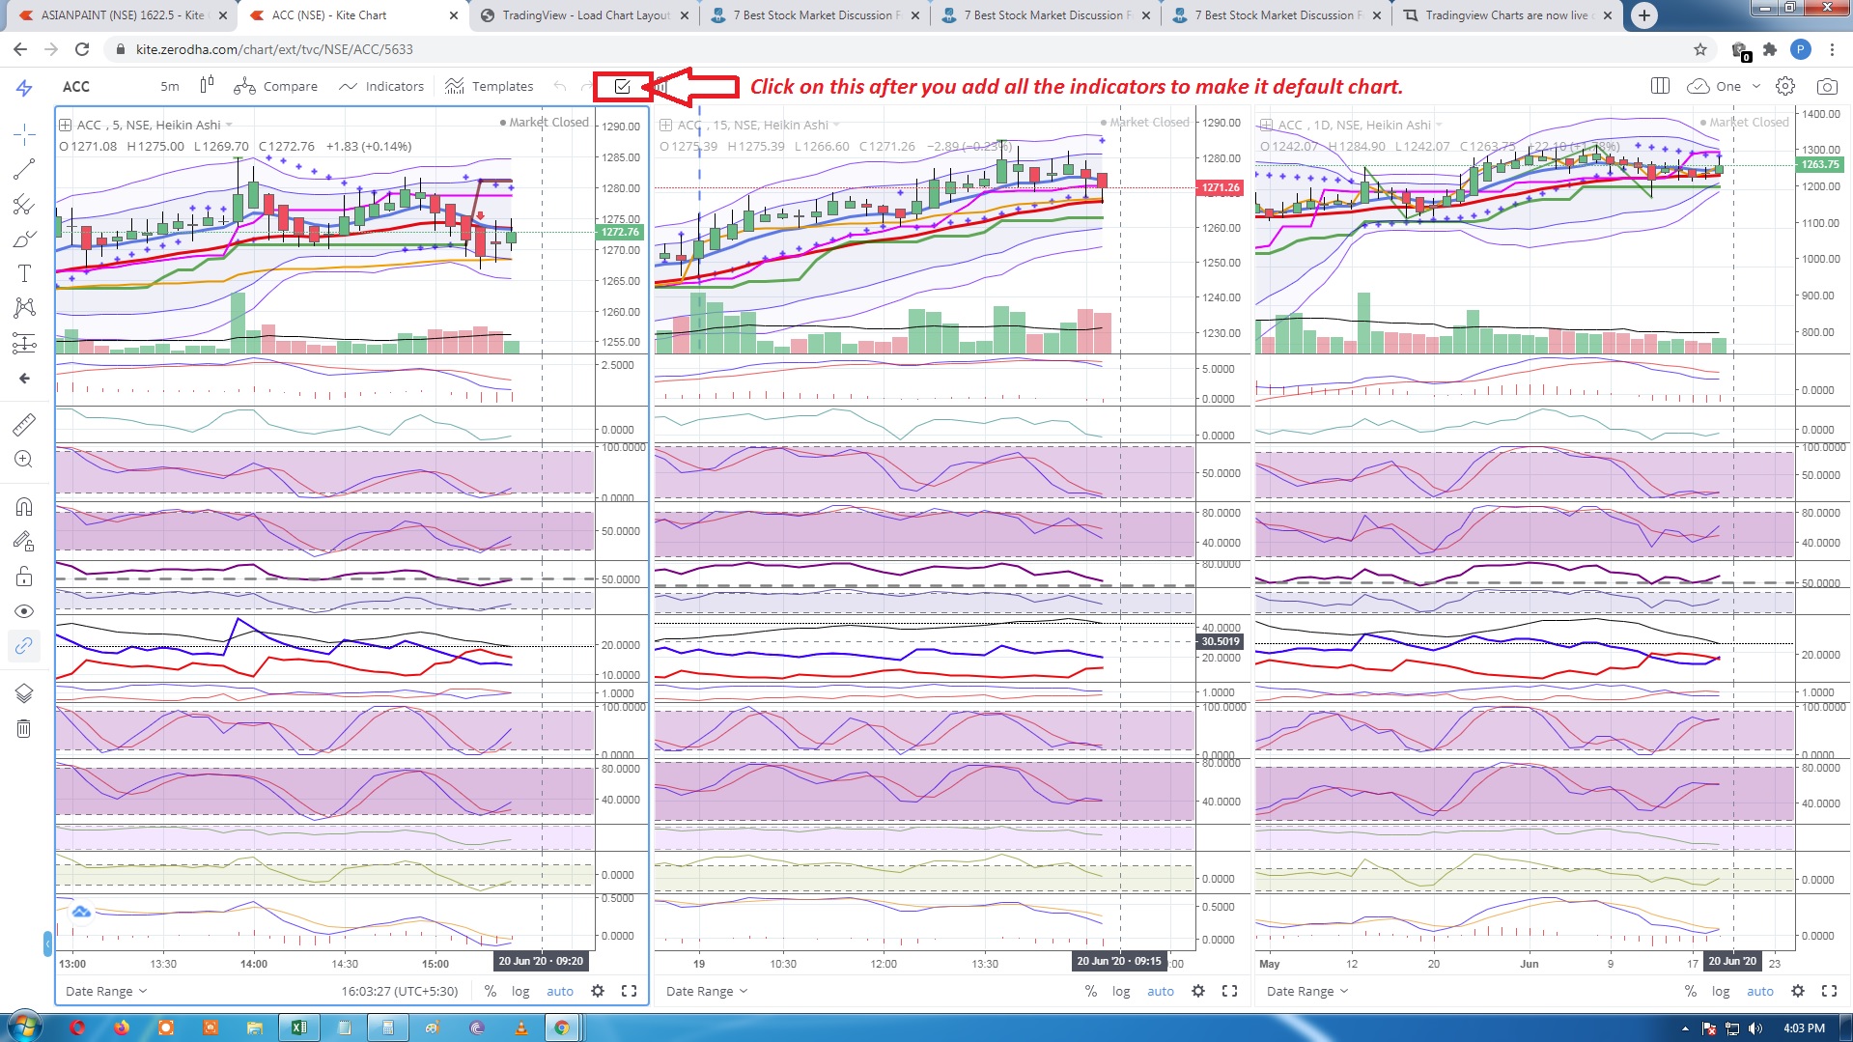1853x1042 pixels.
Task: Click the Remove Drawings trash icon
Action: [24, 728]
